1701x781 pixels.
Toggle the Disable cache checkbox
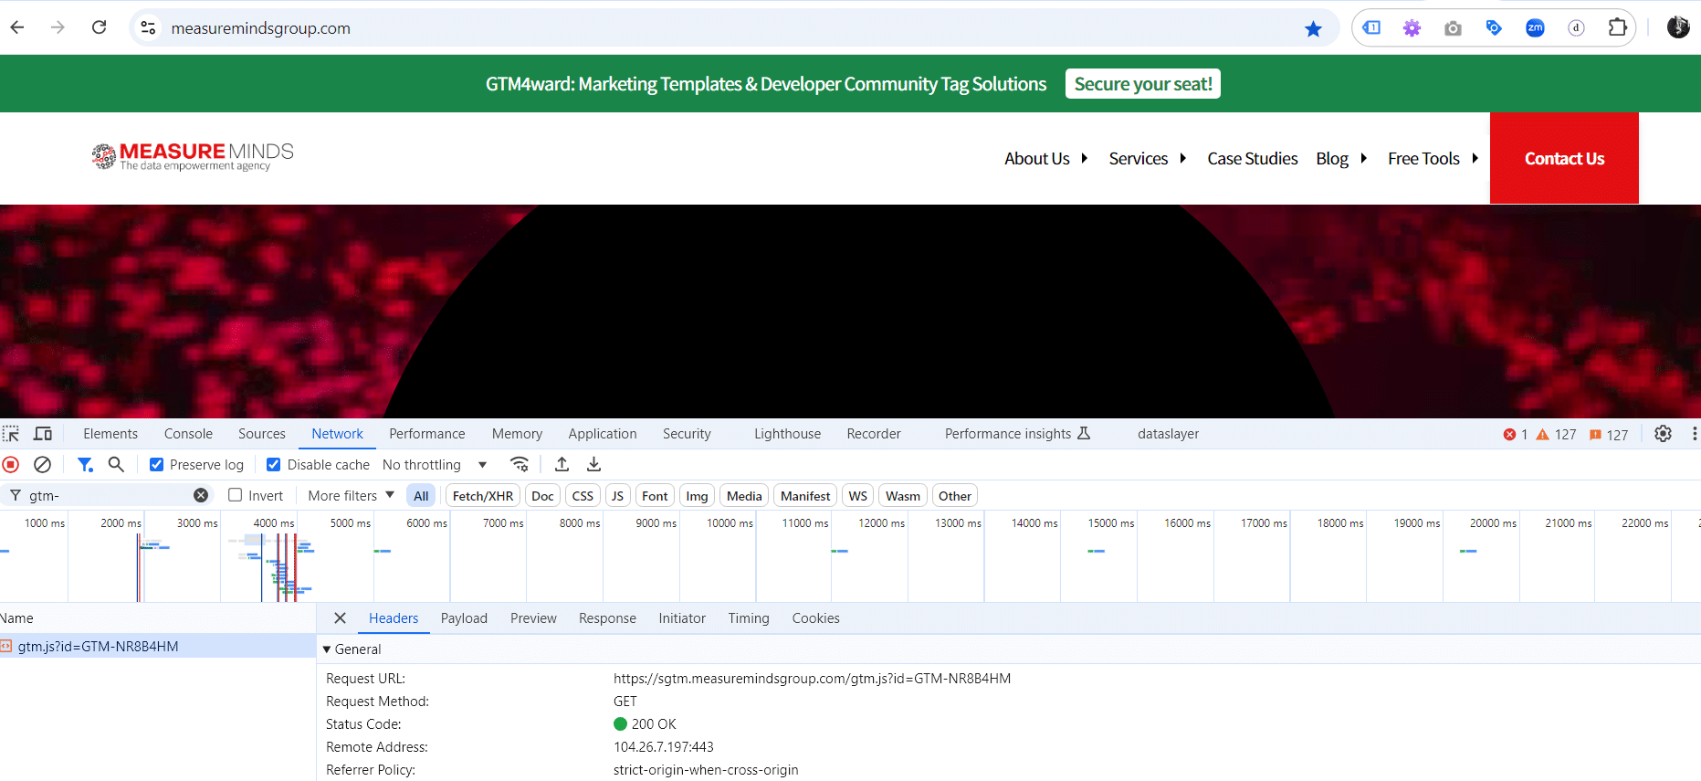pos(273,465)
